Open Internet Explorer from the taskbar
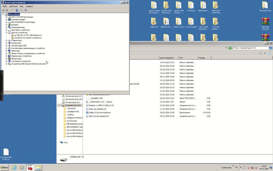The height and width of the screenshot is (171, 273). 14,168
